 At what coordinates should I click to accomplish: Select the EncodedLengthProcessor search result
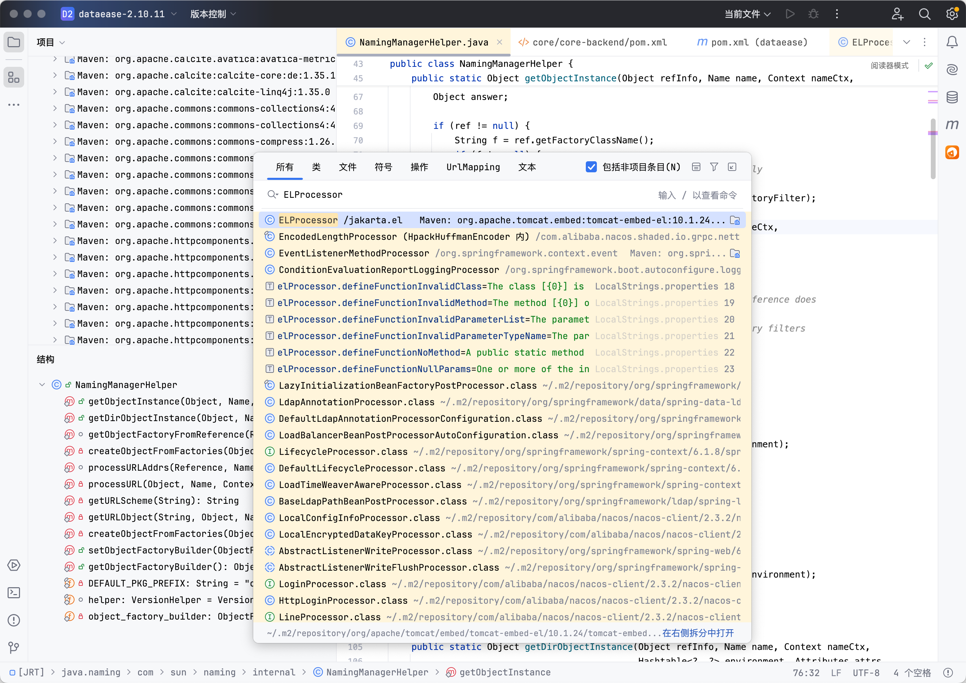(x=502, y=237)
